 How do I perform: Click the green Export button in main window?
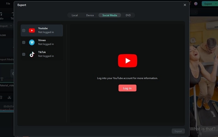click(208, 4)
